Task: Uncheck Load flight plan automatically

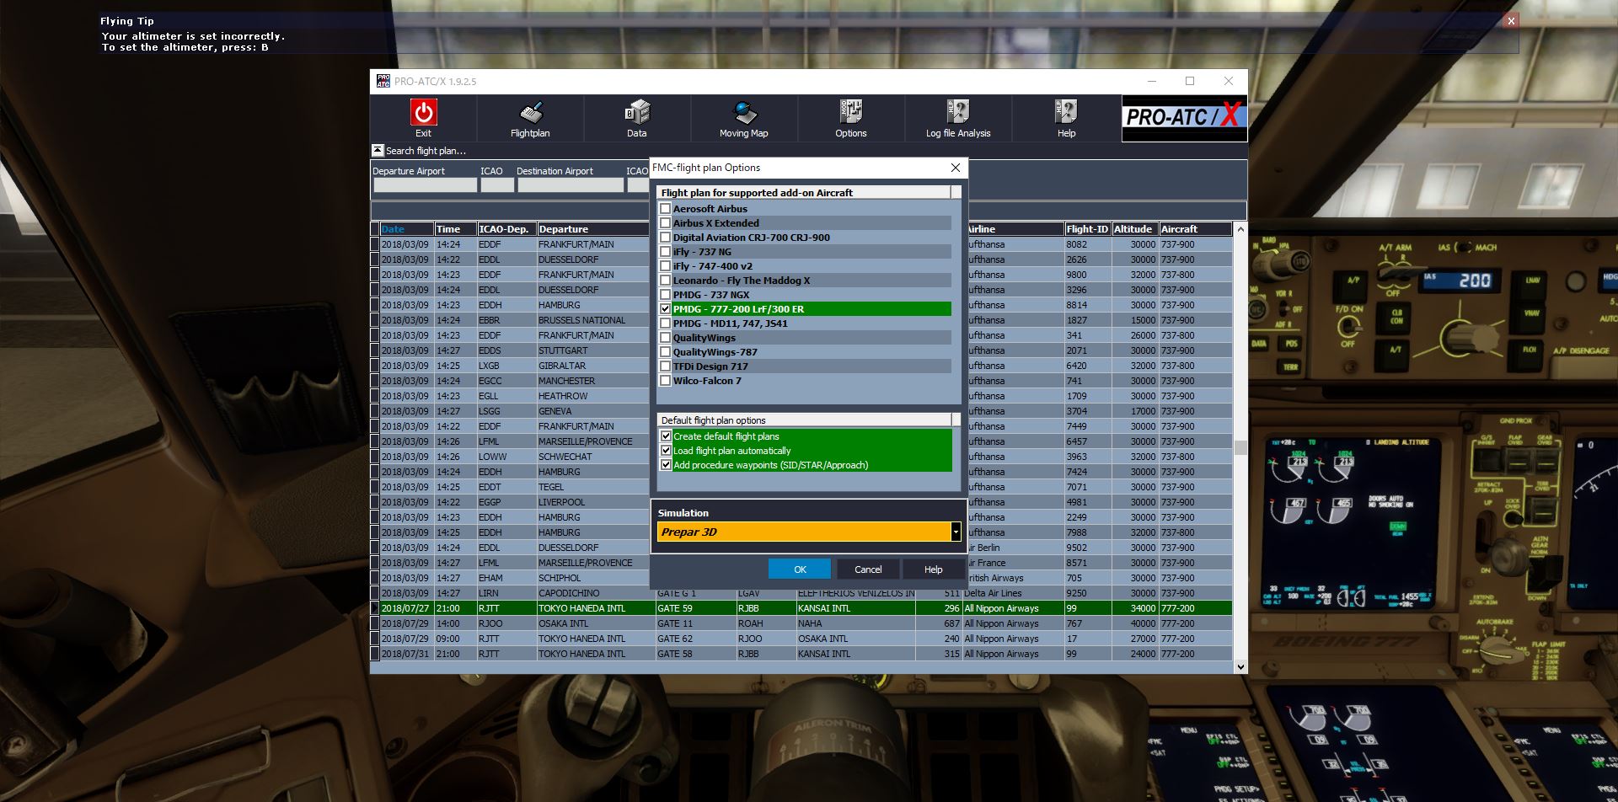Action: pos(666,451)
